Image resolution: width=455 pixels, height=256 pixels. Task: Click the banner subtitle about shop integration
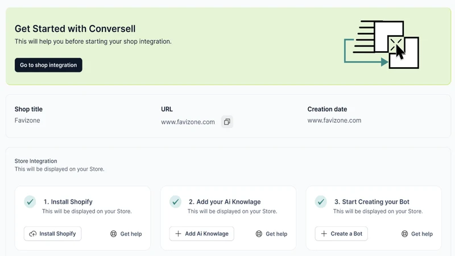[93, 42]
